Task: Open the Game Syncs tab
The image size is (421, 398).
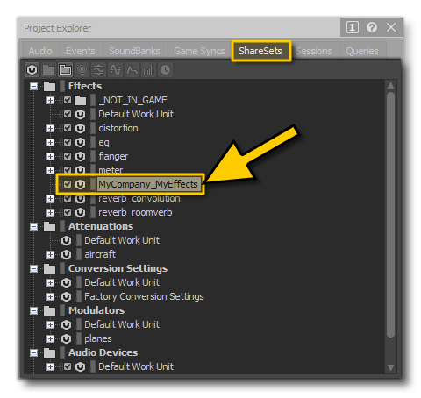Action: (199, 51)
